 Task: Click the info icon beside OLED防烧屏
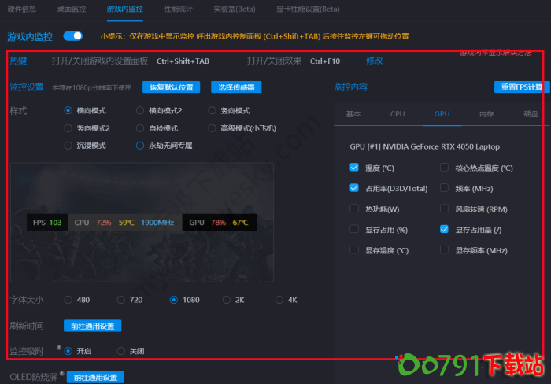coord(62,374)
